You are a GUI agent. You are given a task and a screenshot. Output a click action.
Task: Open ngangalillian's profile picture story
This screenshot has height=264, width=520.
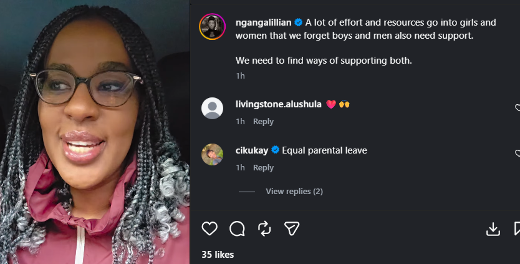point(212,27)
